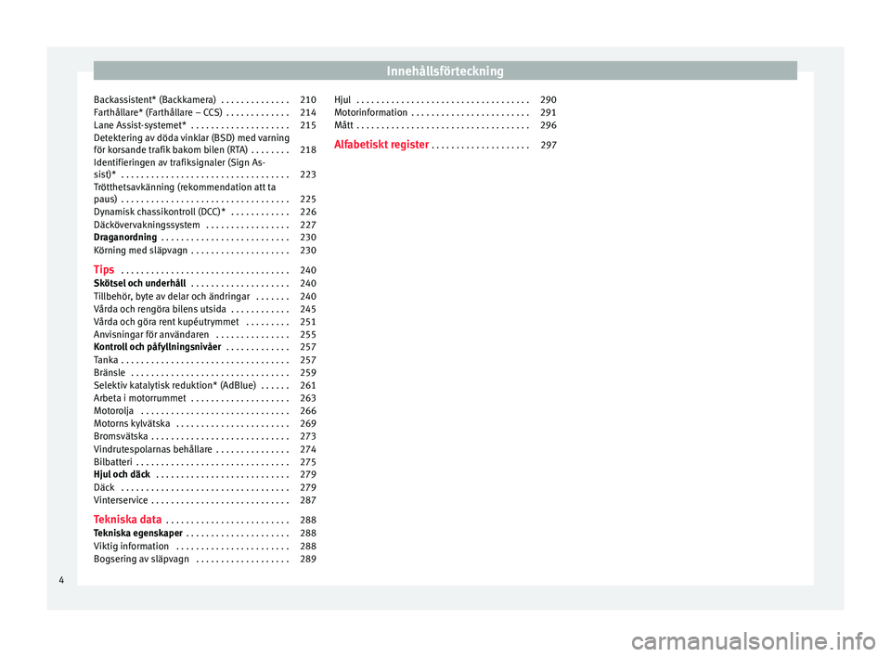The image size is (891, 657).
Task: Click the carmanualsonline.info watermark link
Action: tap(753, 641)
